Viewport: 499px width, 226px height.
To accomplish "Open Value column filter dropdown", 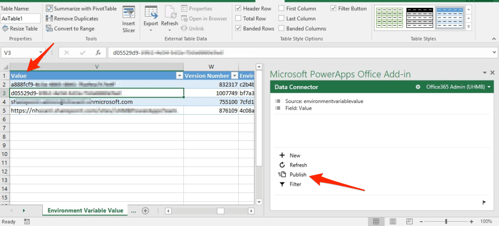I will [x=179, y=76].
